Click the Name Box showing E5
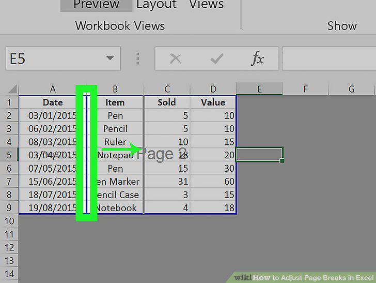 [x=63, y=58]
